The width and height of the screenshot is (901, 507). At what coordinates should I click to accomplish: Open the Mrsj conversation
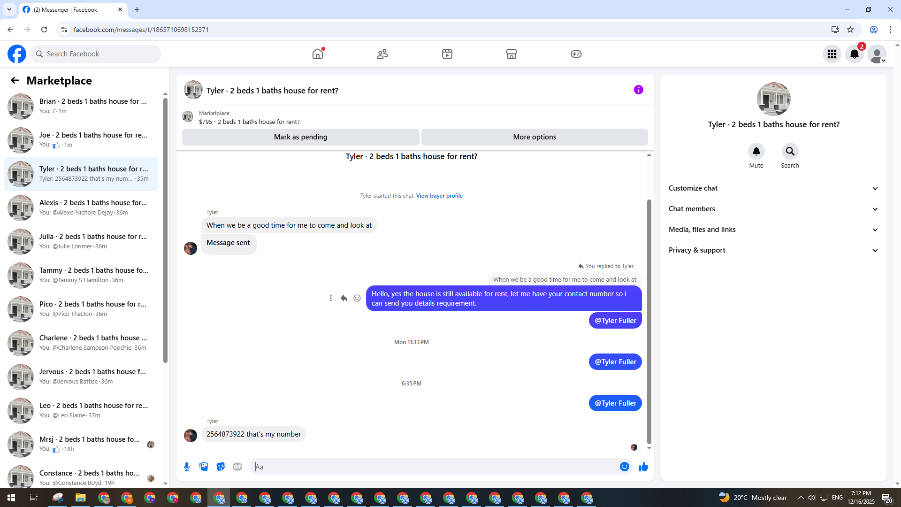pyautogui.click(x=81, y=444)
